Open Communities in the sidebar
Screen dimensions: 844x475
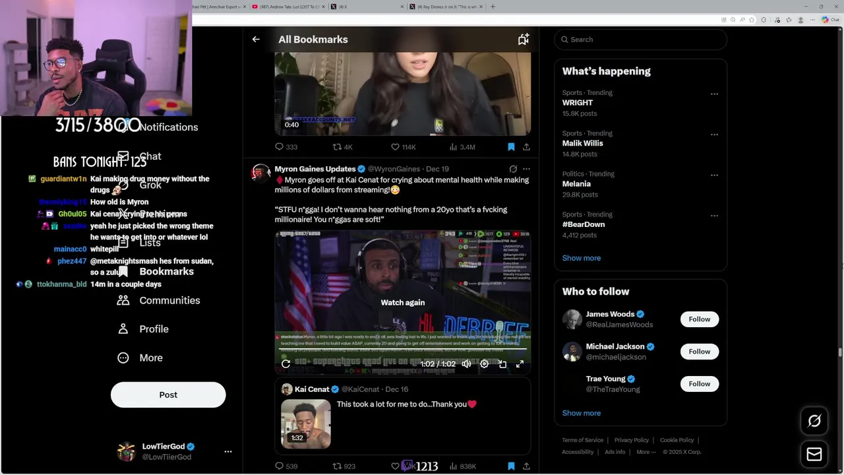click(159, 300)
